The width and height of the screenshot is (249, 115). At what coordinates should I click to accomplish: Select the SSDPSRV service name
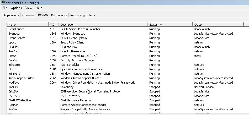(14, 96)
